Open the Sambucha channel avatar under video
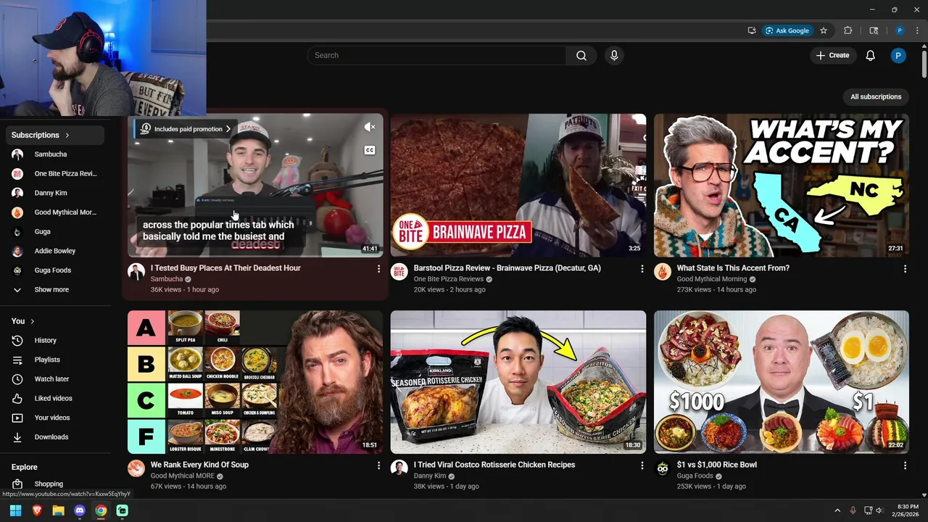The image size is (928, 522). pos(136,272)
